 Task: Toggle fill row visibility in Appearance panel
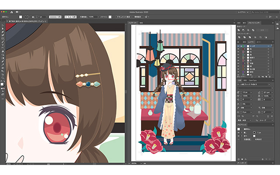(238, 136)
